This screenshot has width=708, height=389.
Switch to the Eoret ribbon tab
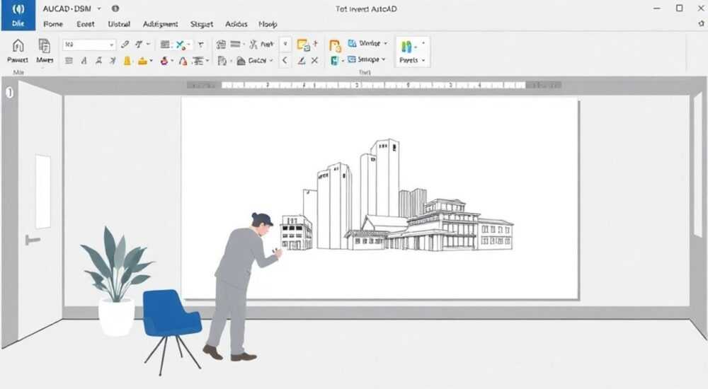coord(86,24)
